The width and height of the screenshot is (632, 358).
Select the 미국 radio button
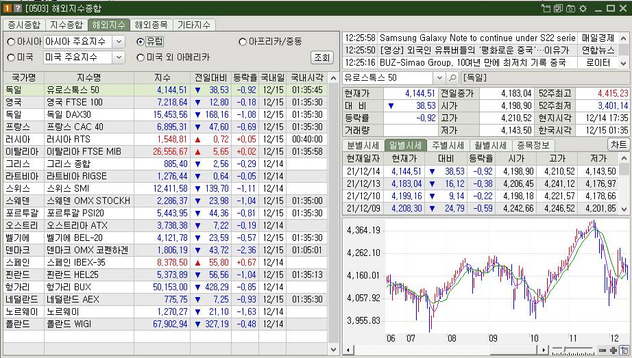[11, 57]
